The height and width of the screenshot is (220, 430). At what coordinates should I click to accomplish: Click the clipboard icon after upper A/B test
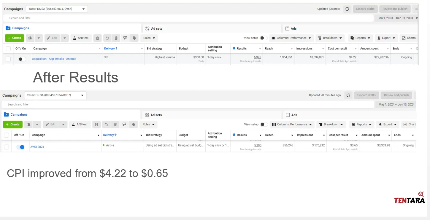(98, 38)
